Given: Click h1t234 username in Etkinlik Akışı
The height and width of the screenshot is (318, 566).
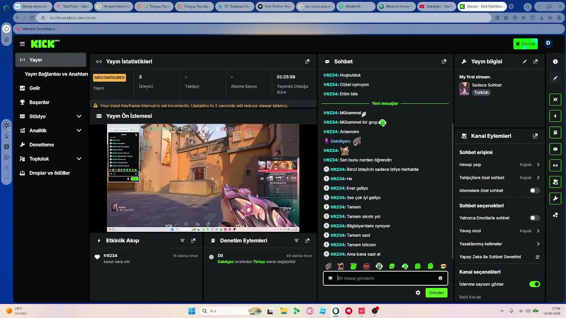Looking at the screenshot, I should [x=111, y=256].
